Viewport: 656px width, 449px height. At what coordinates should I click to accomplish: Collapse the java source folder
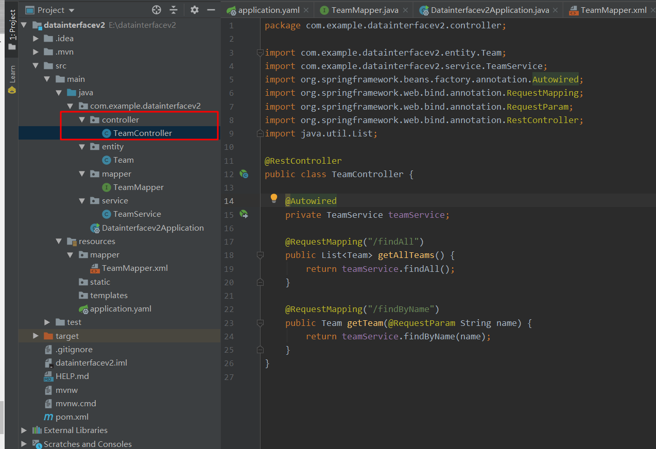(58, 92)
